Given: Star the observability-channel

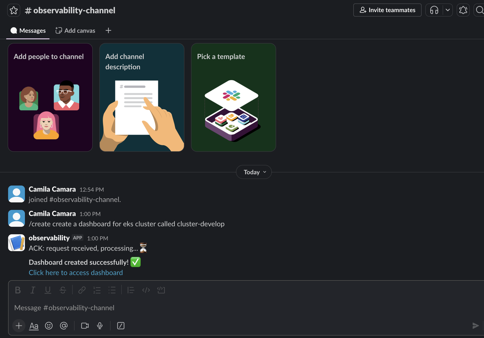Looking at the screenshot, I should [14, 10].
